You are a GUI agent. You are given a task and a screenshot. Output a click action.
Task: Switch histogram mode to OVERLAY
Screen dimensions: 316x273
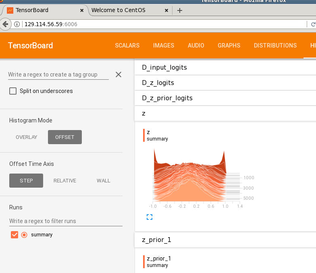pyautogui.click(x=27, y=137)
